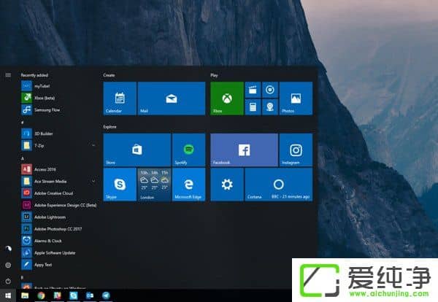
Task: Launch the Skype tile
Action: [x=120, y=185]
